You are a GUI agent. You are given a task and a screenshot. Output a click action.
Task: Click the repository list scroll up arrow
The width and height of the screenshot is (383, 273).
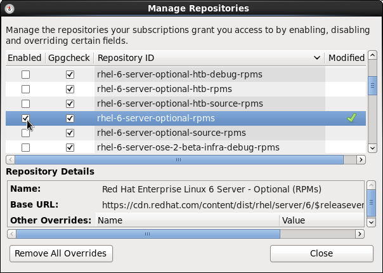point(372,55)
